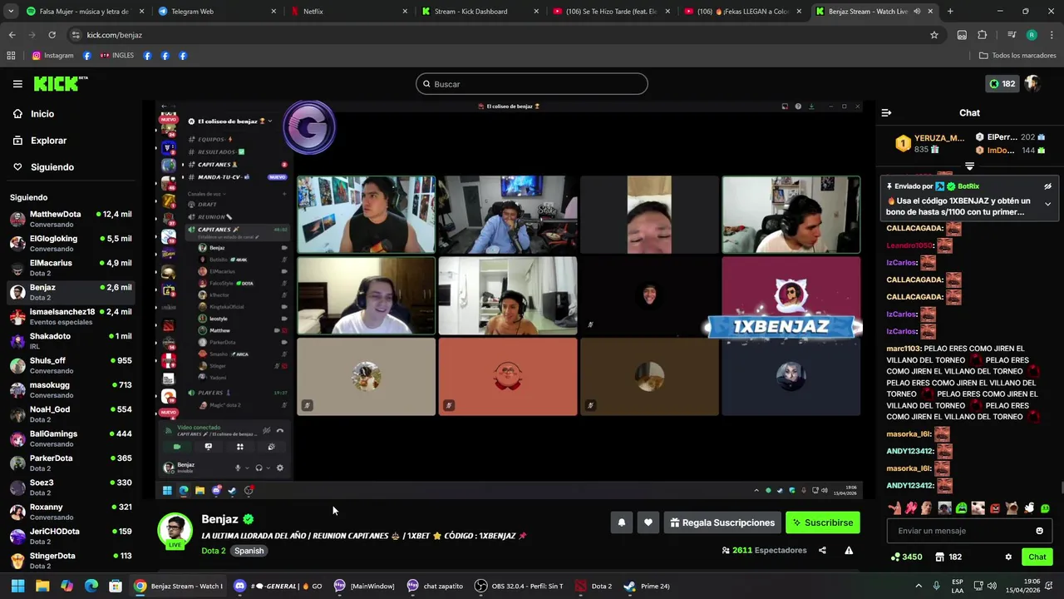The height and width of the screenshot is (599, 1064).
Task: Open chat settings gear icon
Action: pyautogui.click(x=1008, y=557)
